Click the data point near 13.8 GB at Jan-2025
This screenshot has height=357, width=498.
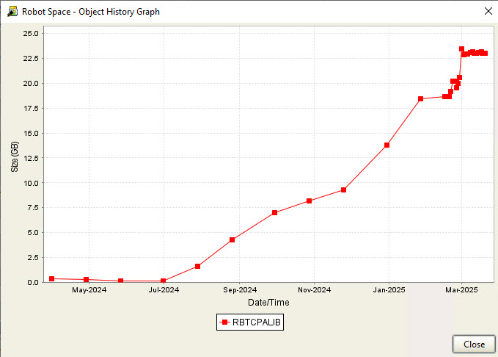pyautogui.click(x=387, y=145)
